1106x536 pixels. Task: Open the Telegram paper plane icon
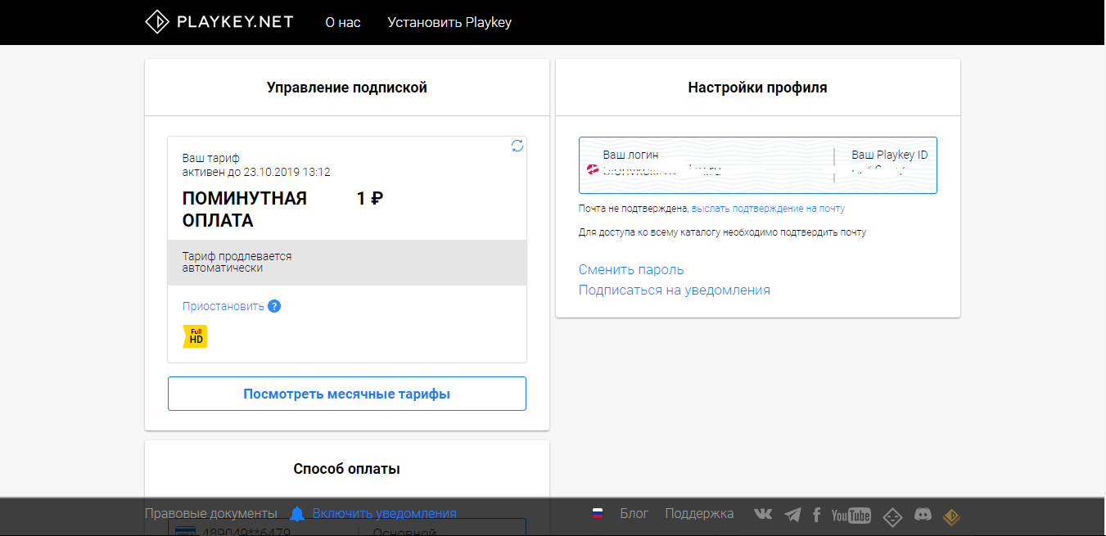pyautogui.click(x=792, y=515)
